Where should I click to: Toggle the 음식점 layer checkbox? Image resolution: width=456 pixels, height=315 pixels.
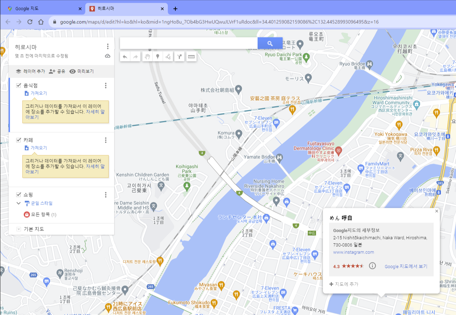(x=19, y=85)
